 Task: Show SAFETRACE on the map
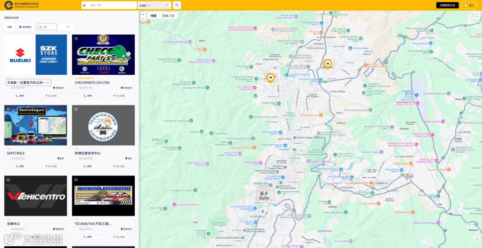coord(51,166)
